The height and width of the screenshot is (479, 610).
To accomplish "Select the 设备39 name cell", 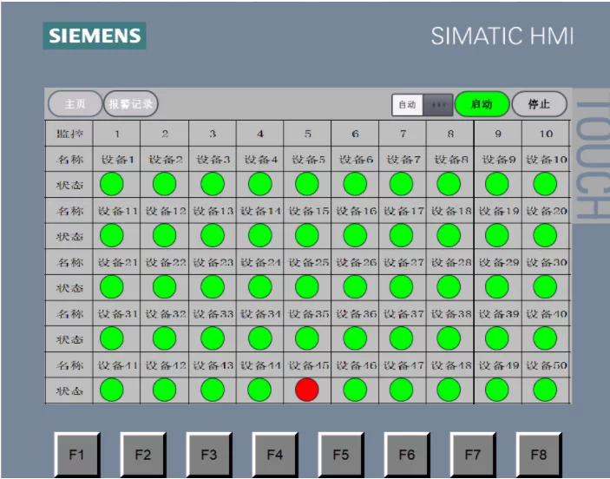I will 498,313.
